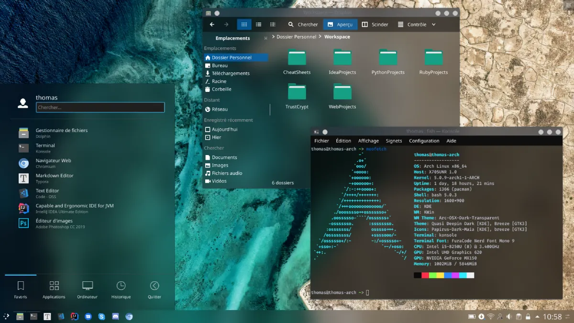Switch launcher to Applications tab
This screenshot has width=574, height=323.
[54, 290]
